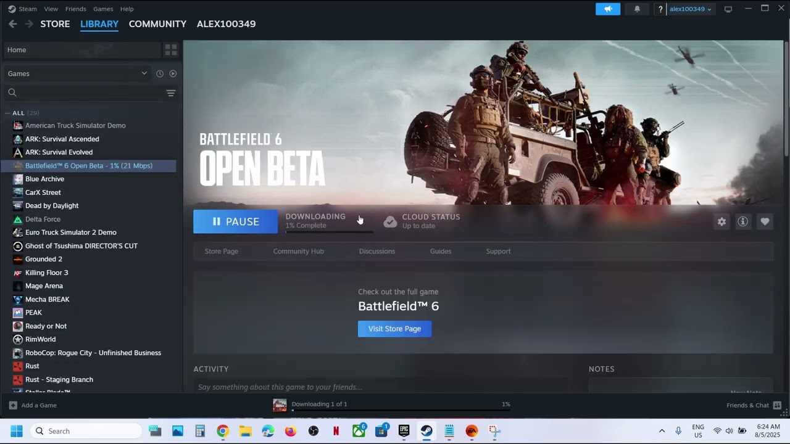The image size is (790, 444).
Task: Open the Guides link
Action: 441,251
